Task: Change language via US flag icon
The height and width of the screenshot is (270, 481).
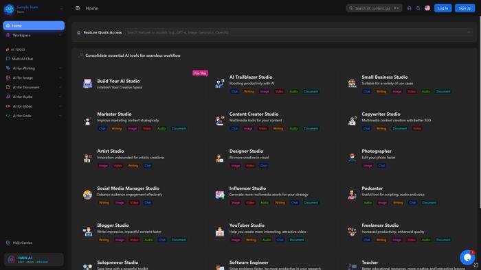Action: coord(427,8)
